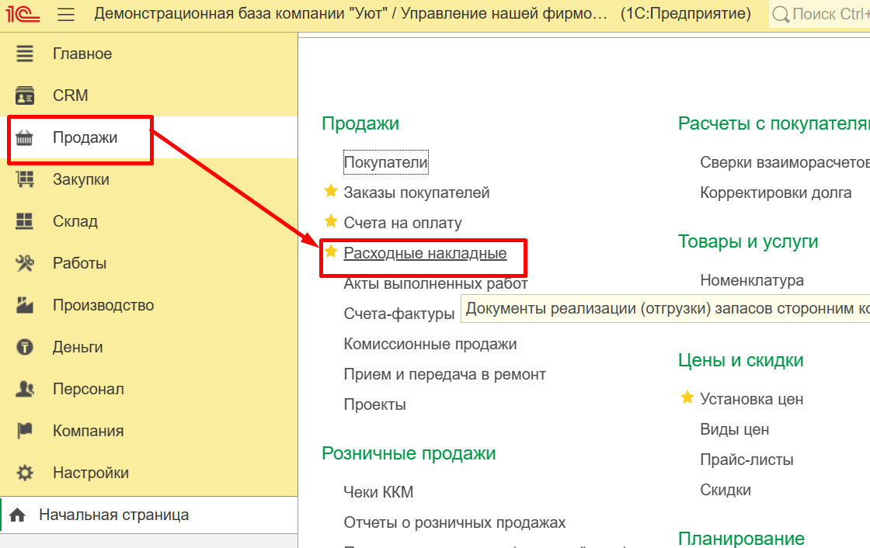Open the Покупатели list link
The image size is (870, 548).
tap(385, 162)
